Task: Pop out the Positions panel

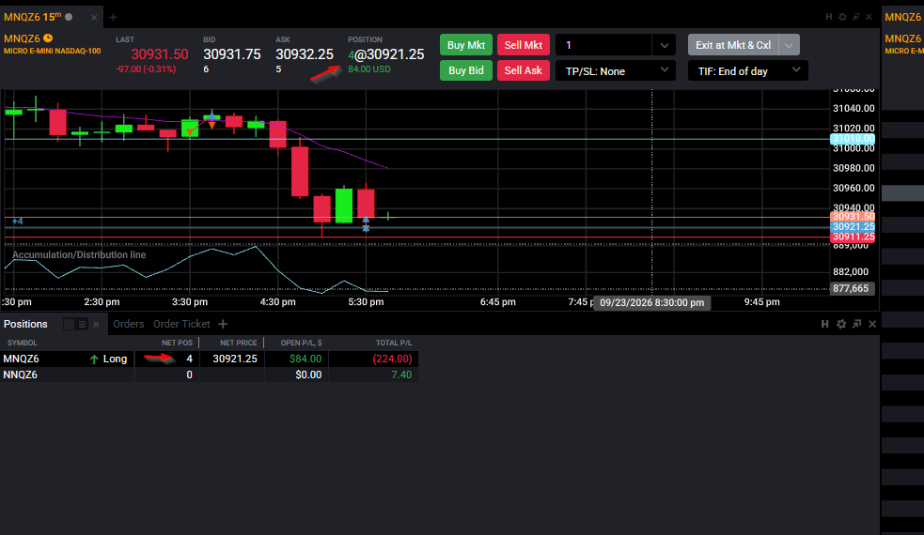Action: pos(857,324)
